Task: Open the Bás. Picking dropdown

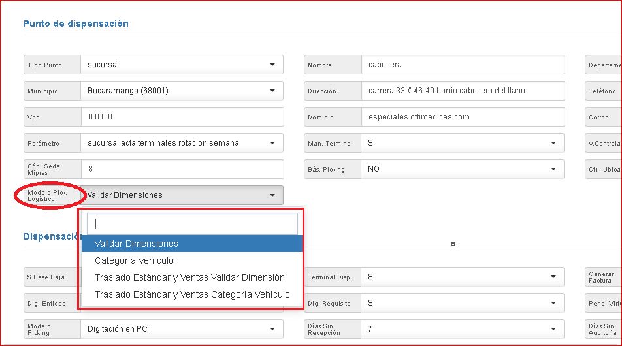Action: click(x=463, y=169)
